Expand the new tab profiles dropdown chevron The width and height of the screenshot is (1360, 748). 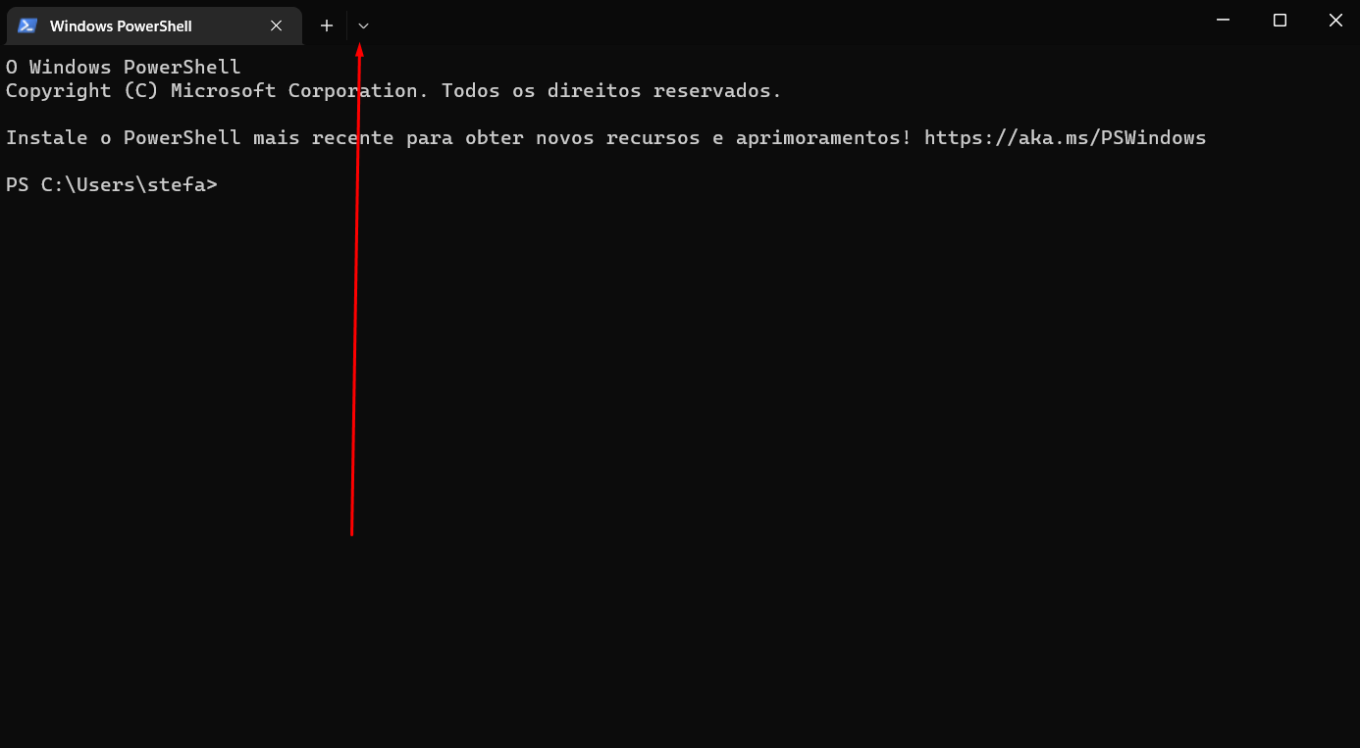pos(363,25)
